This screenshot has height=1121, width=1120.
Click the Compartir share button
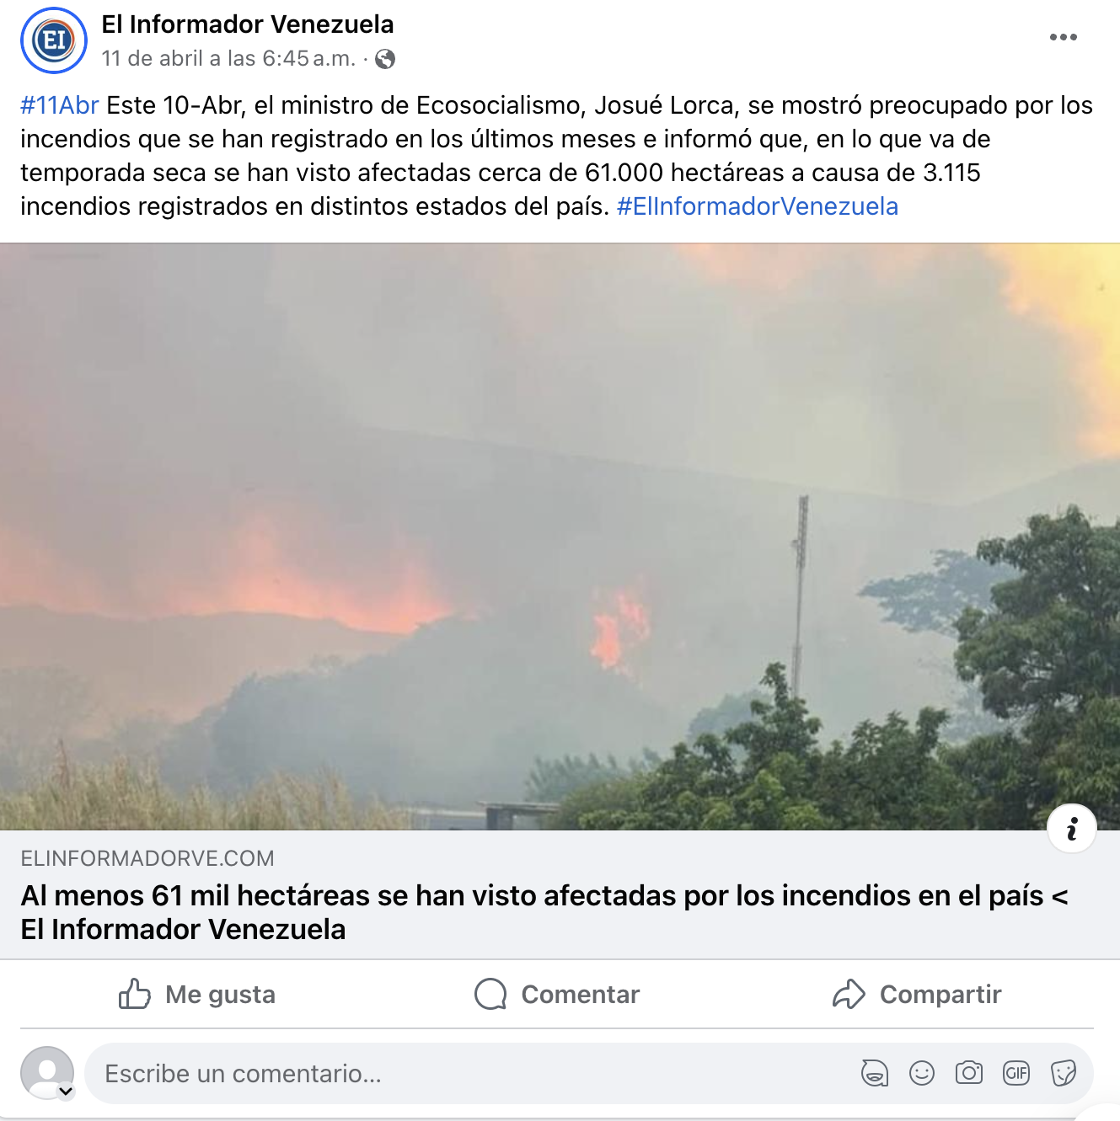coord(917,994)
